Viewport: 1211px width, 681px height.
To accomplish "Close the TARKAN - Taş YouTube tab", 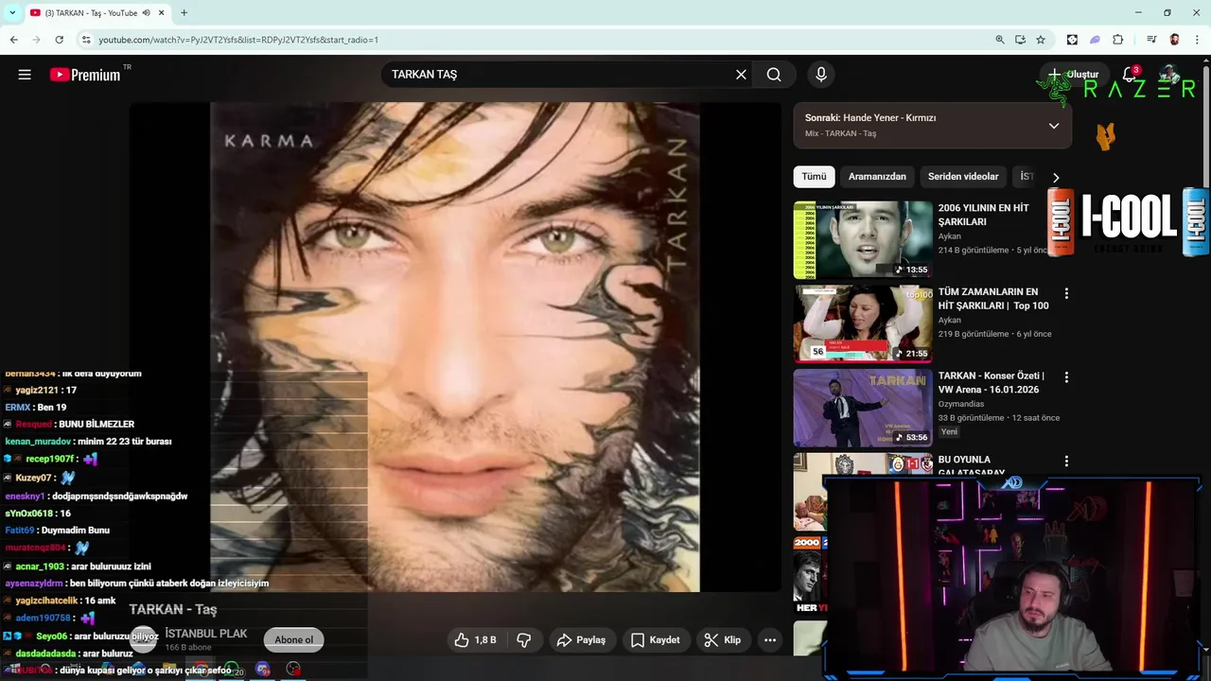I will point(162,13).
